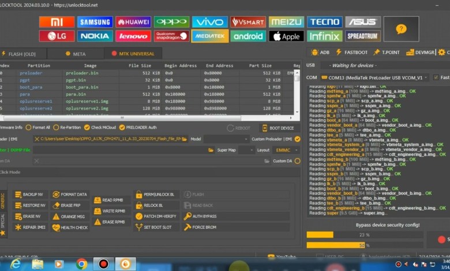Click the AUTH BYPASS button
This screenshot has width=450, height=271.
235,216
